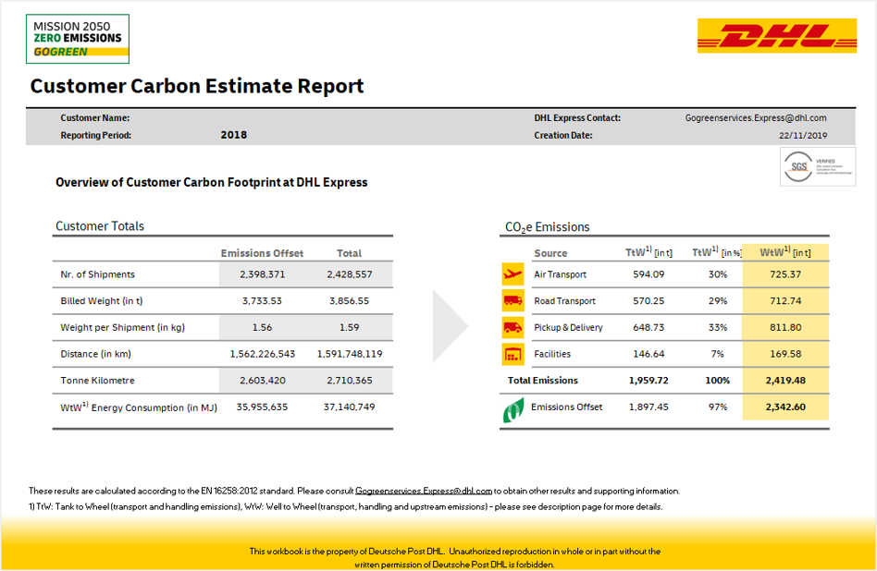Open the Gogreenservices email link in the footnote
This screenshot has width=877, height=571.
click(x=424, y=492)
